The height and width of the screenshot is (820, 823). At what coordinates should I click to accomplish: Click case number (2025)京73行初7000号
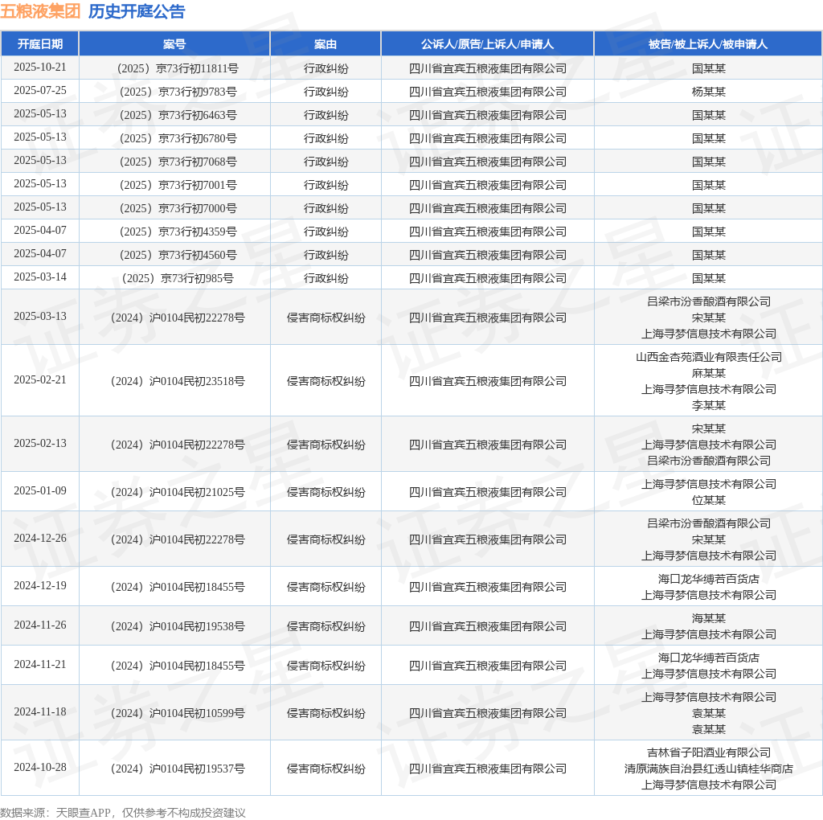tap(178, 208)
